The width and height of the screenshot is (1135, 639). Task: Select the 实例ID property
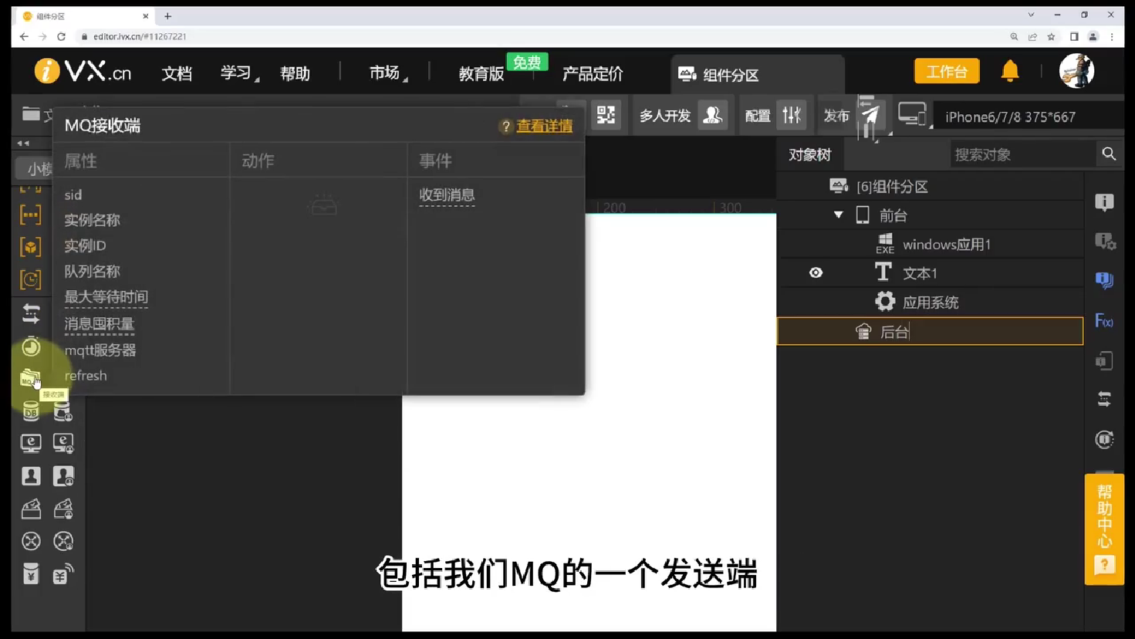click(x=85, y=245)
